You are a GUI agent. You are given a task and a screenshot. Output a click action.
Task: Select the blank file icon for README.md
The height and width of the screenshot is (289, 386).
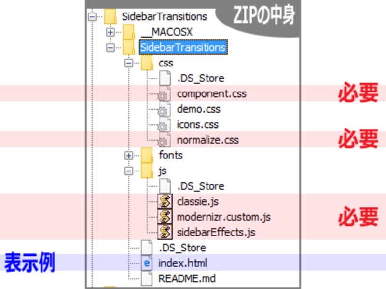(x=146, y=278)
